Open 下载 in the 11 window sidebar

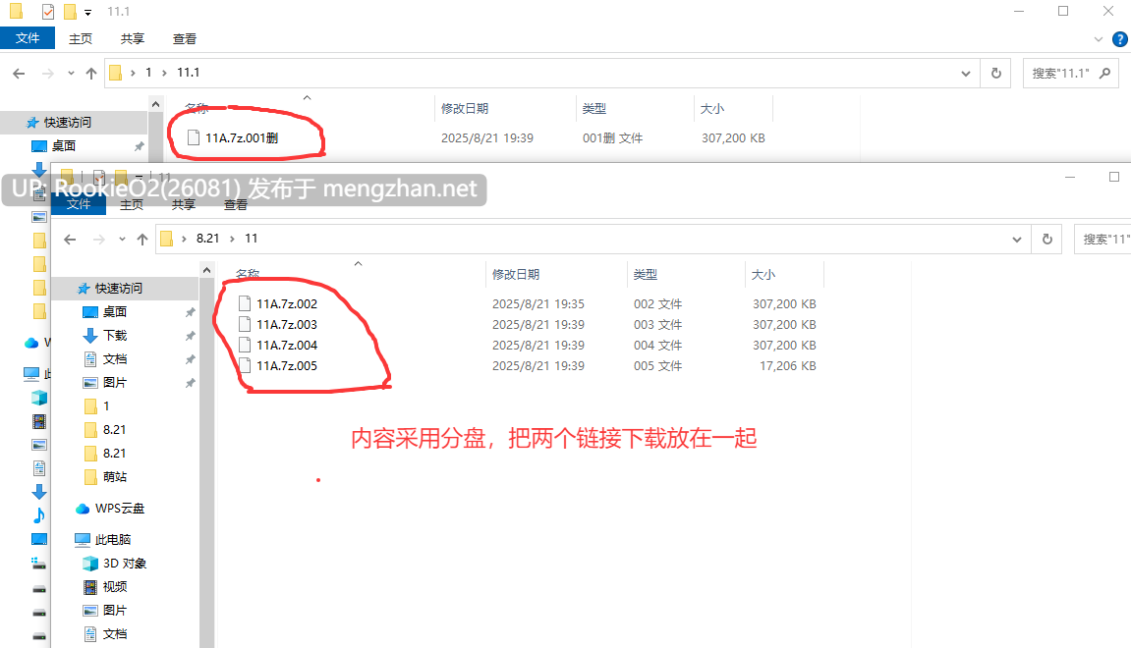coord(115,335)
